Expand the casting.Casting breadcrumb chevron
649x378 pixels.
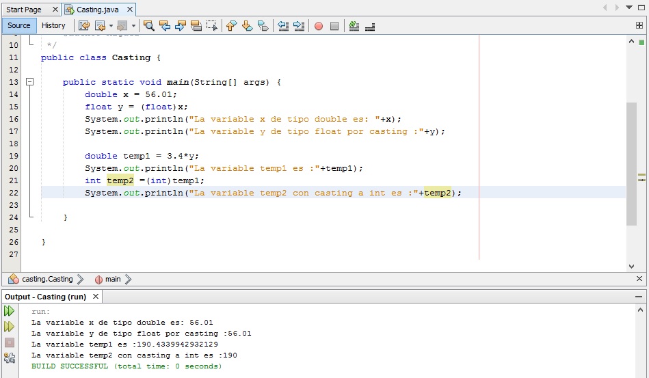[81, 279]
